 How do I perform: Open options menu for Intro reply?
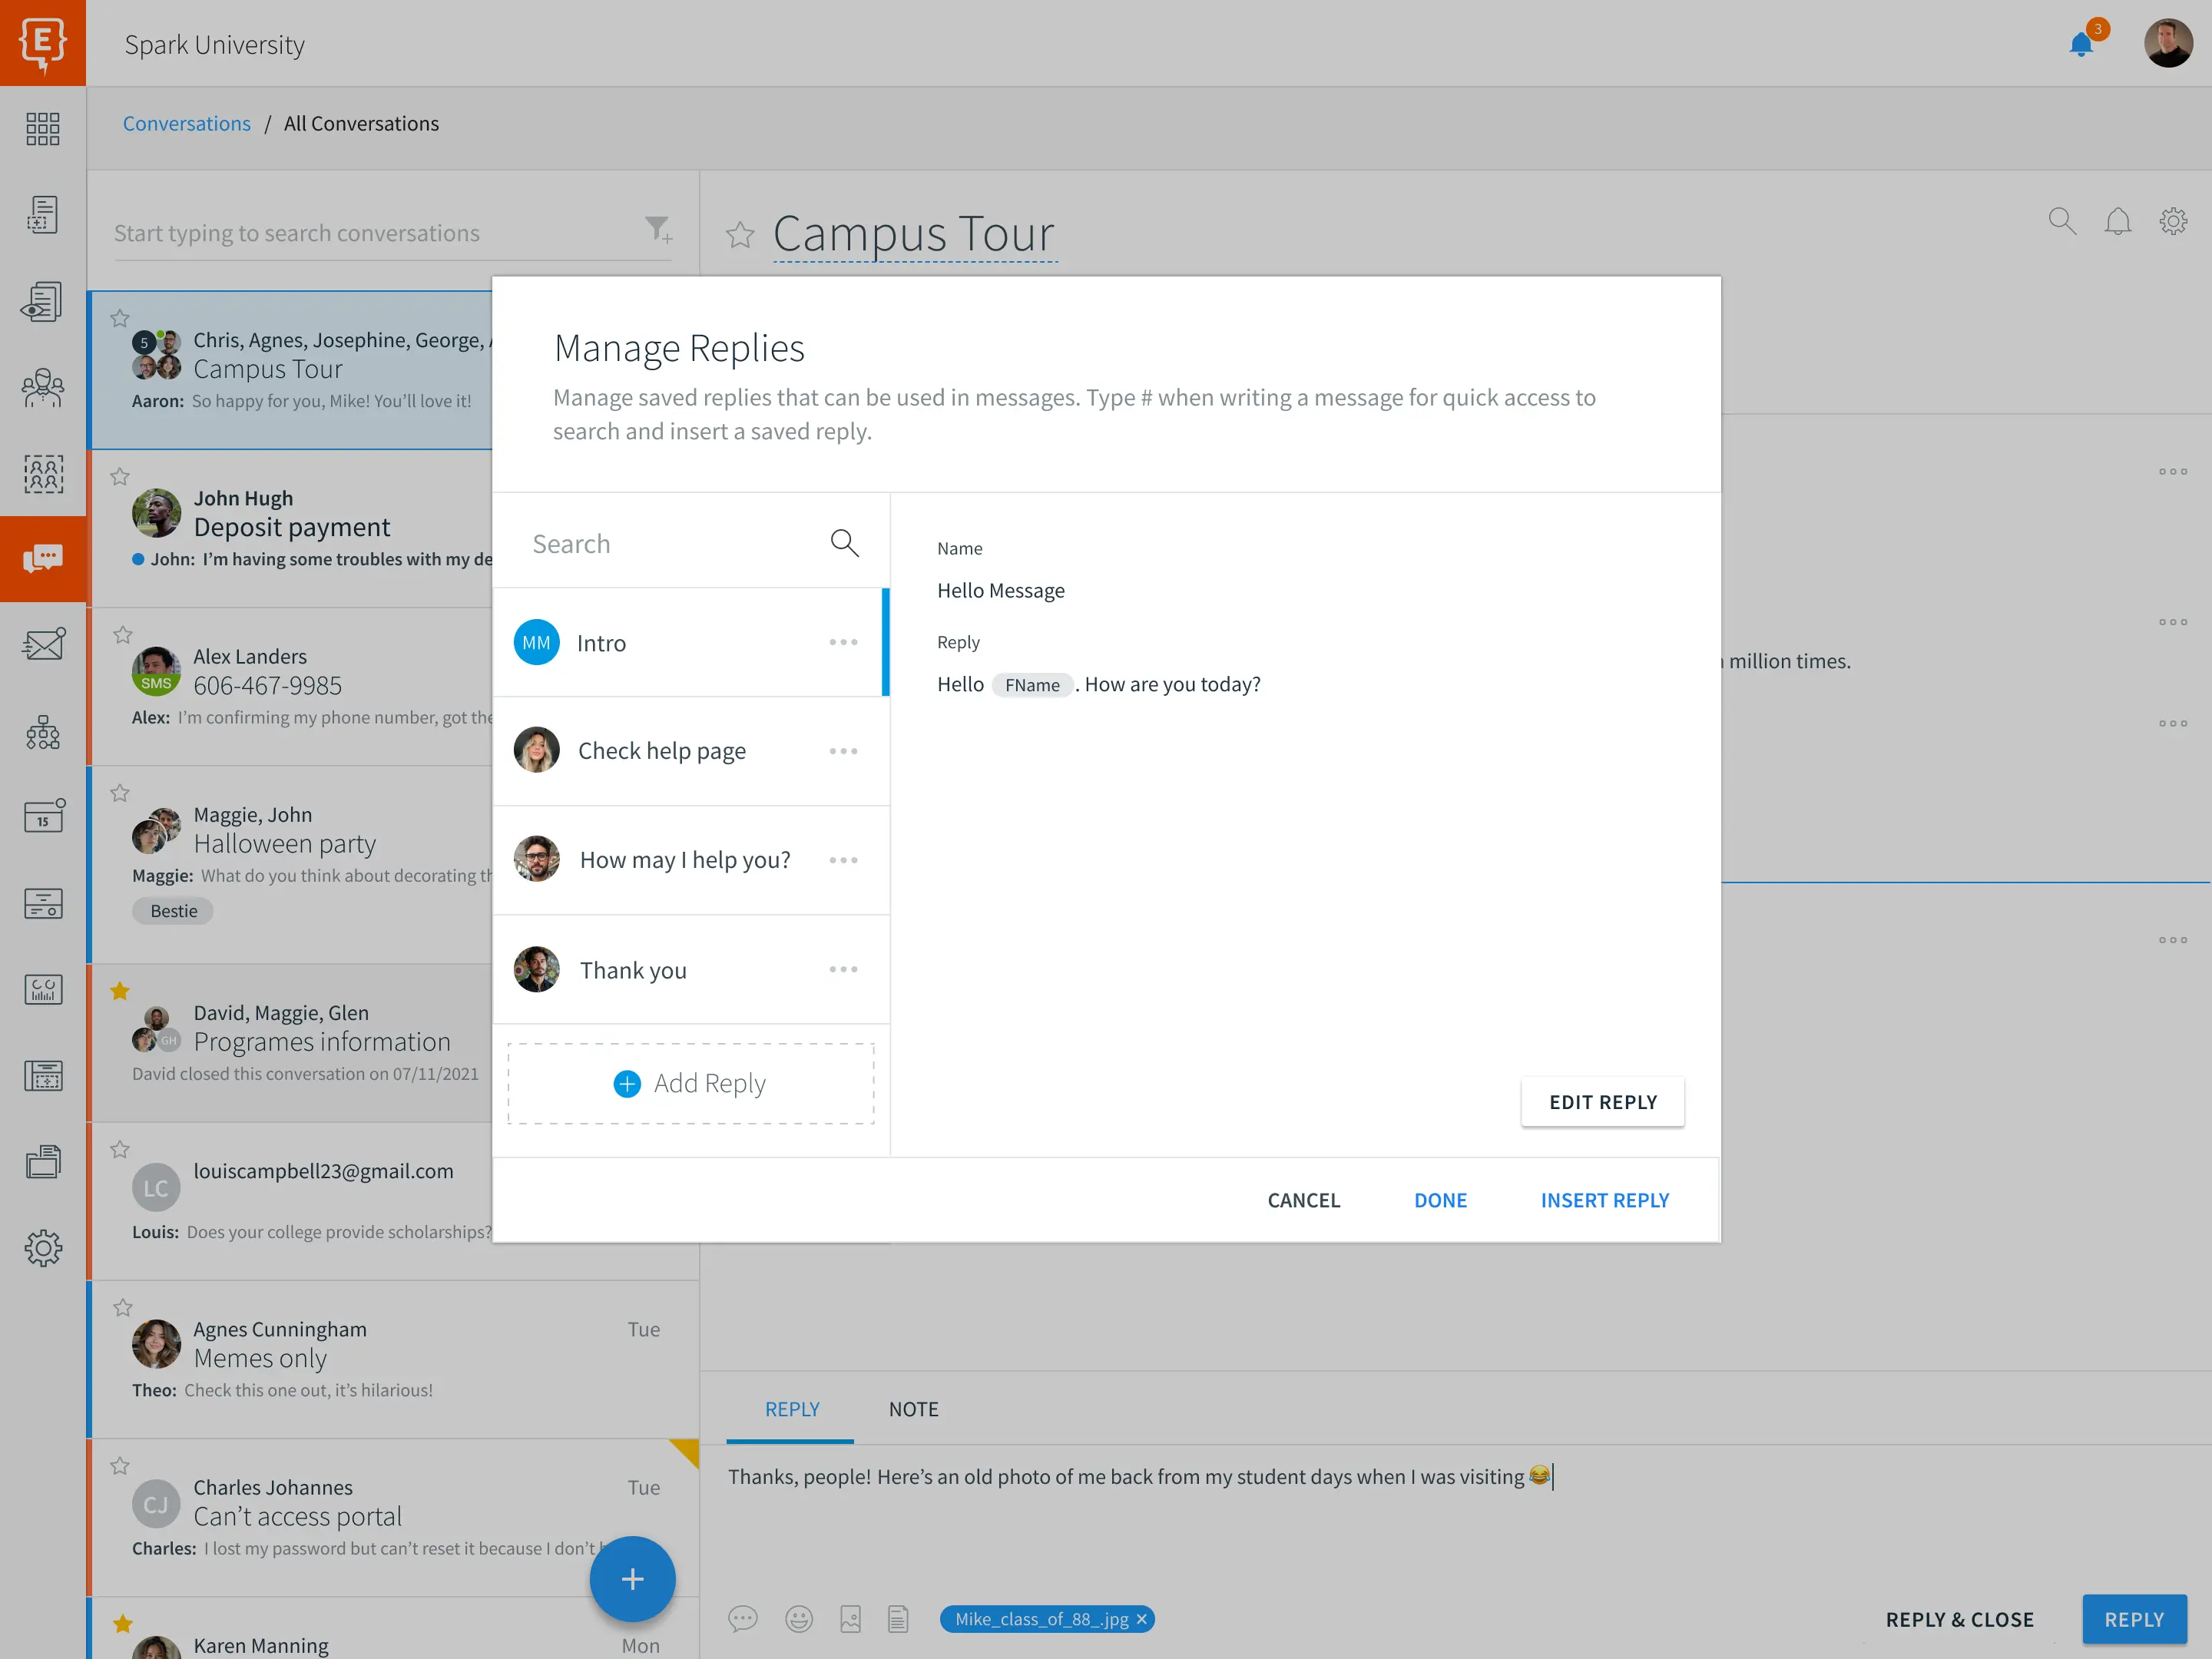pyautogui.click(x=843, y=642)
